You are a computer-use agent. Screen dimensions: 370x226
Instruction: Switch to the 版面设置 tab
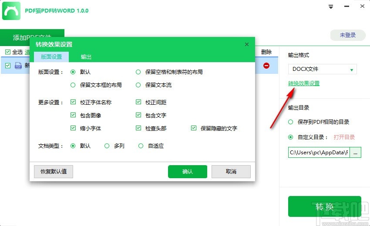(x=51, y=57)
